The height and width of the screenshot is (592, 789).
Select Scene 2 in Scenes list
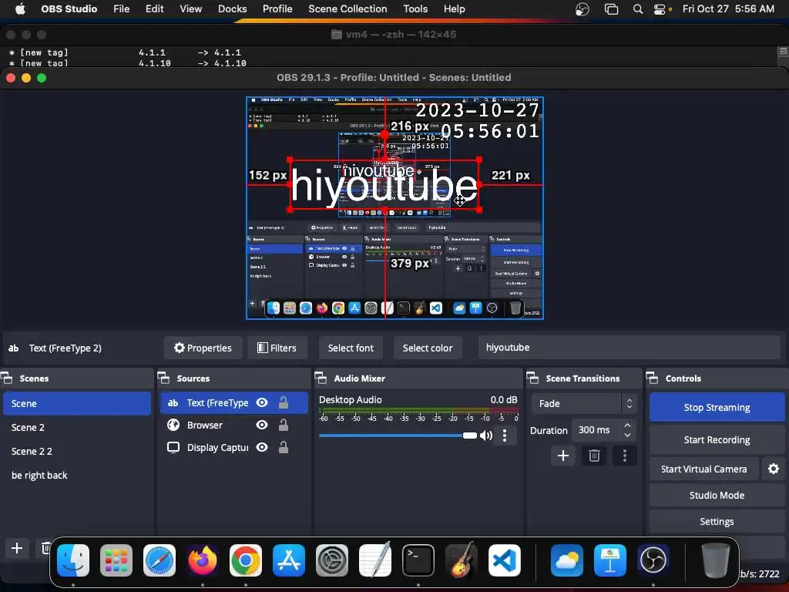click(x=77, y=427)
